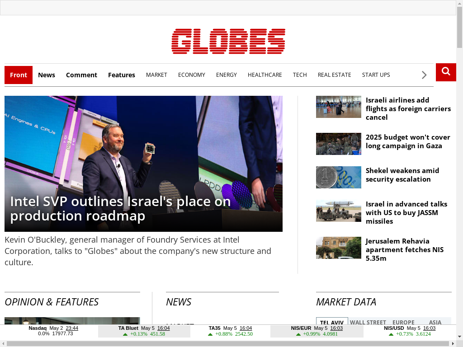This screenshot has height=347, width=463.
Task: Click the missile on truck thumbnail
Action: pos(338,211)
